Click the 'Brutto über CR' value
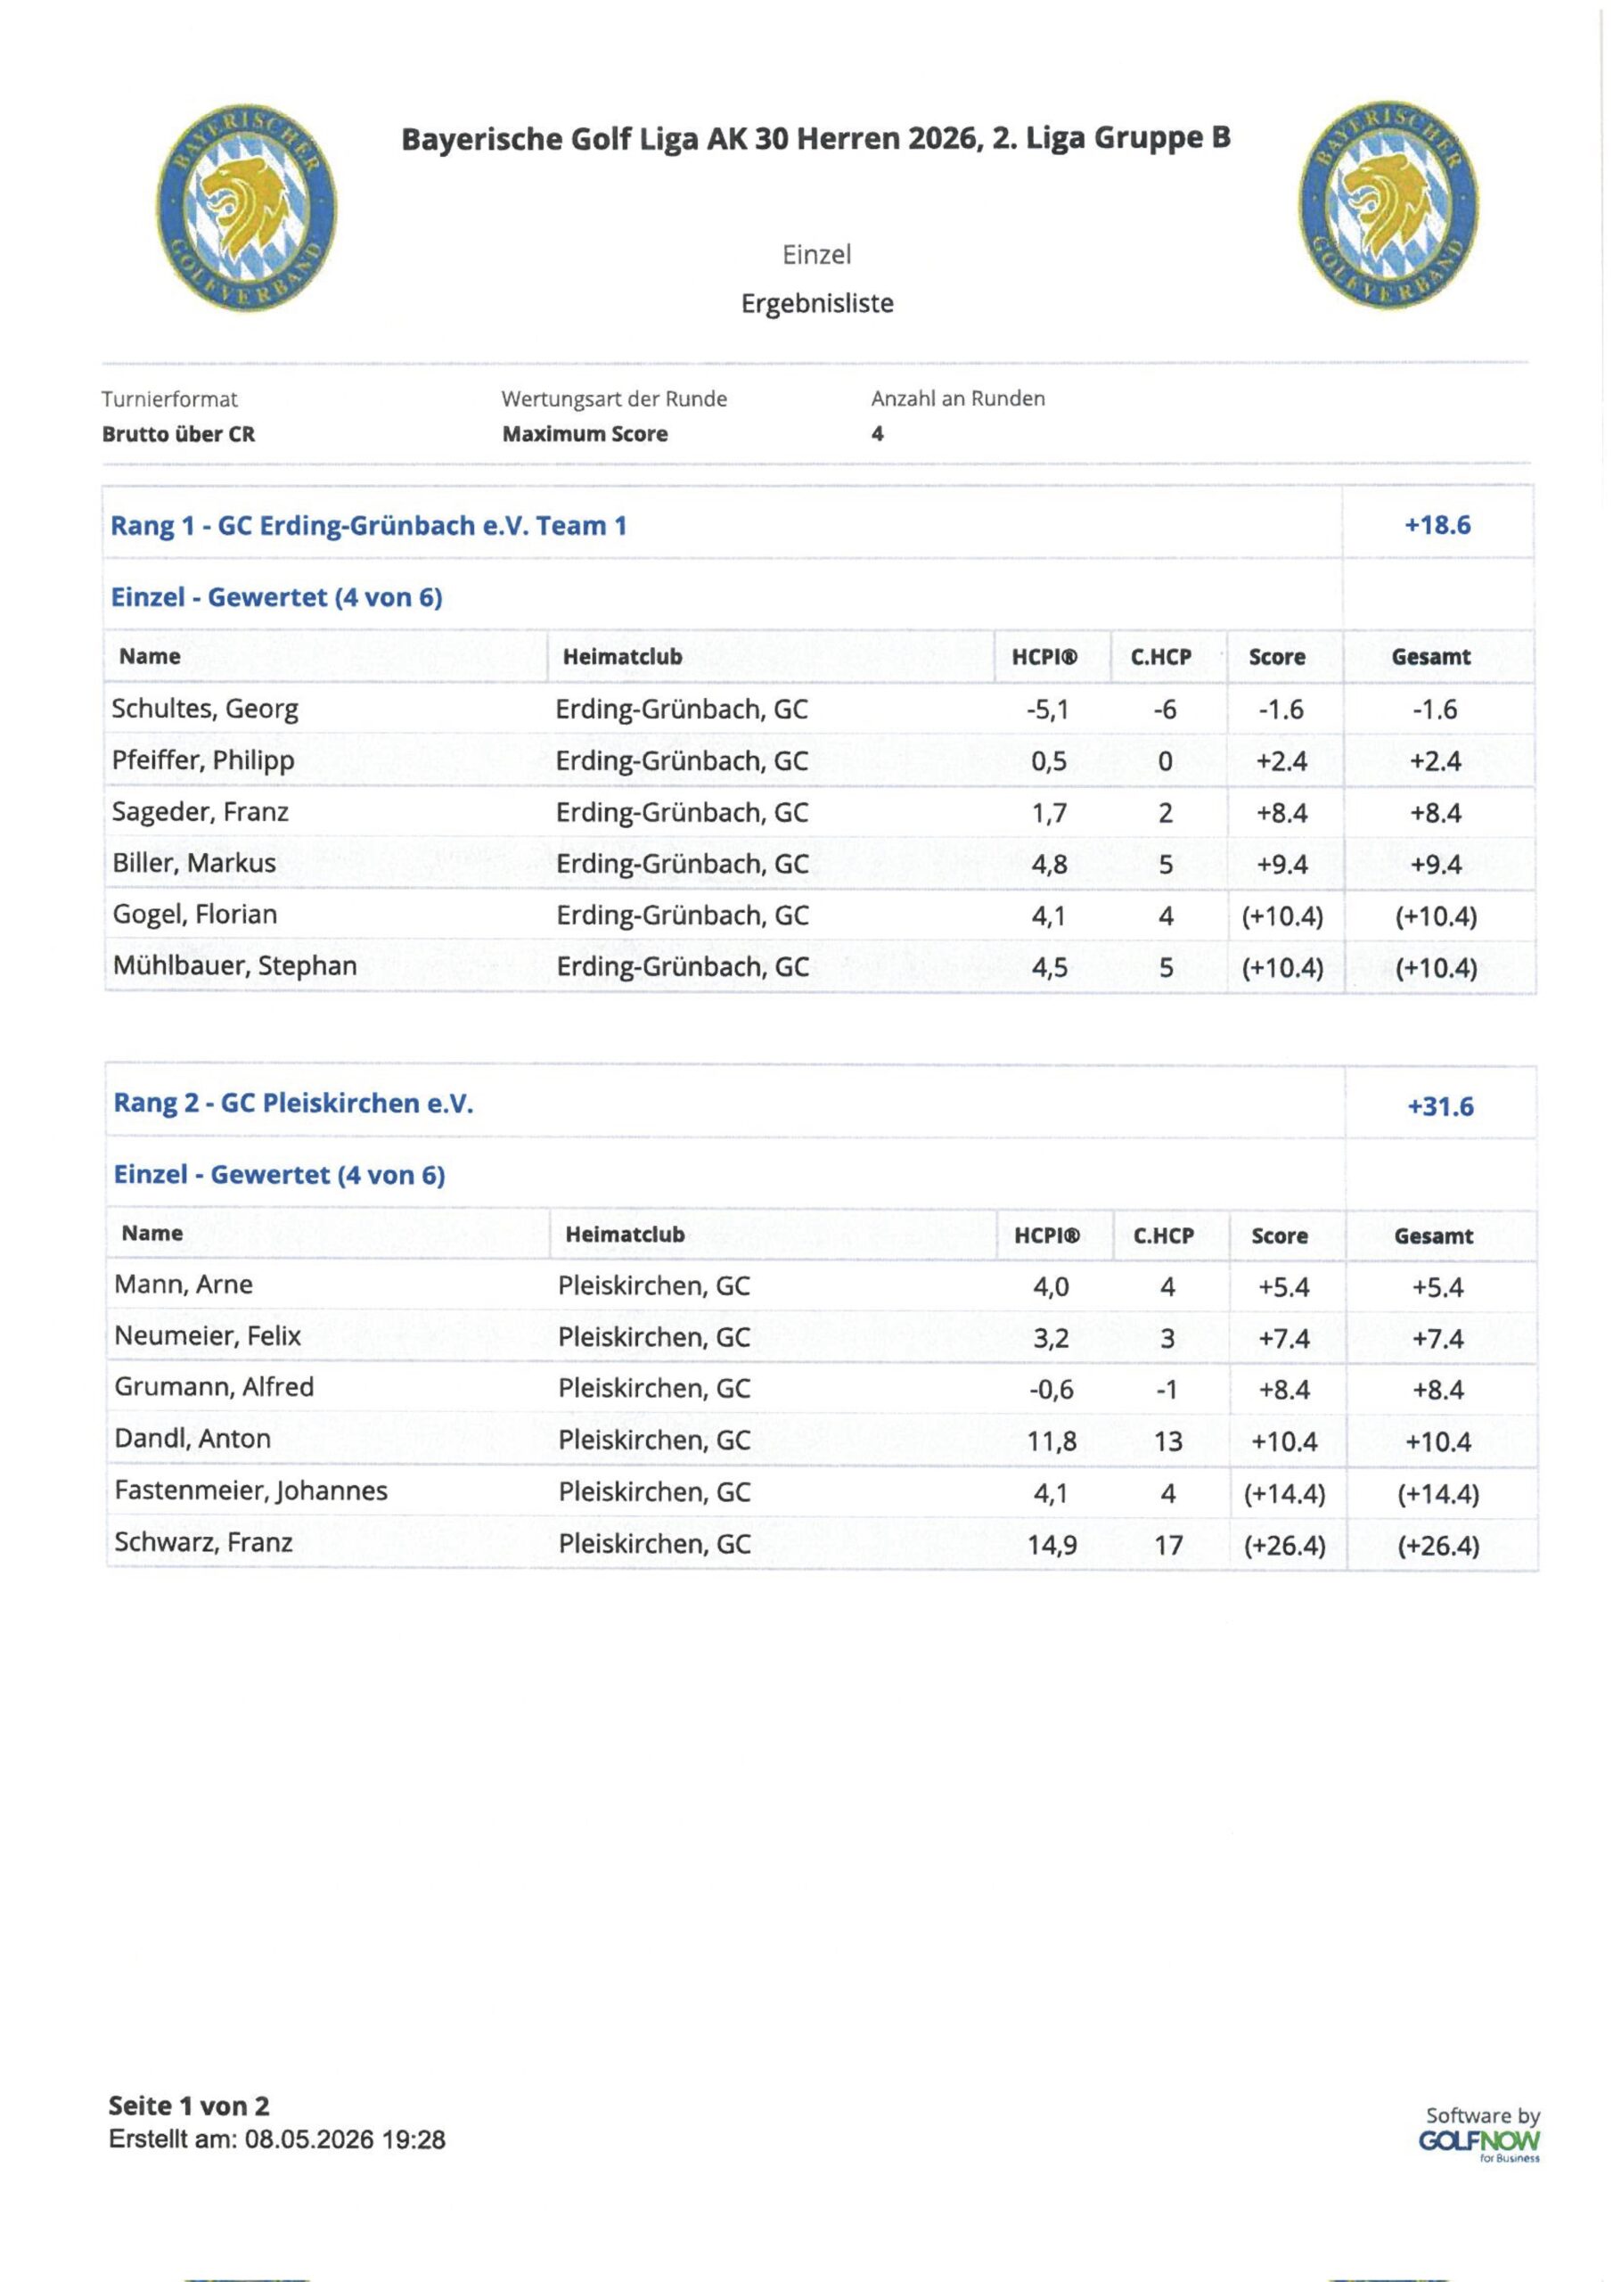The width and height of the screenshot is (1613, 2282). 178,434
